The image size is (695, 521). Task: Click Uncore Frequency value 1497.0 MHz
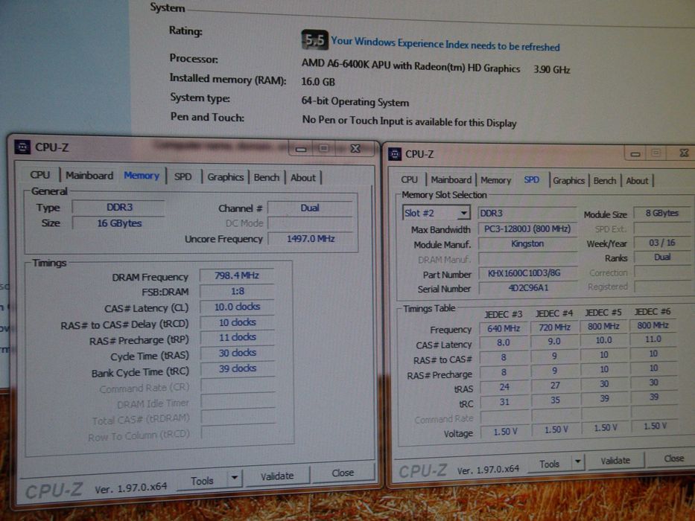311,239
